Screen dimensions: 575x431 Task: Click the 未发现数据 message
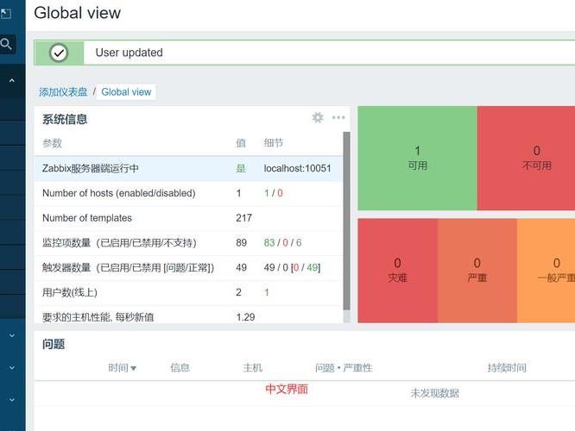[434, 393]
